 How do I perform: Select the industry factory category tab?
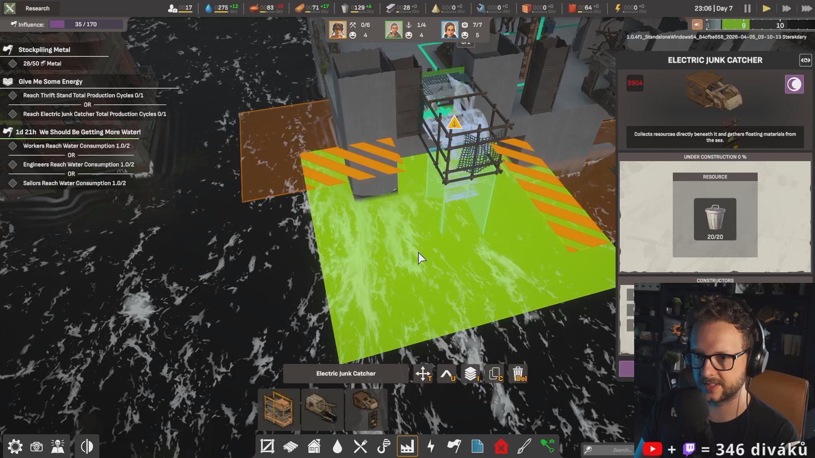[x=407, y=447]
